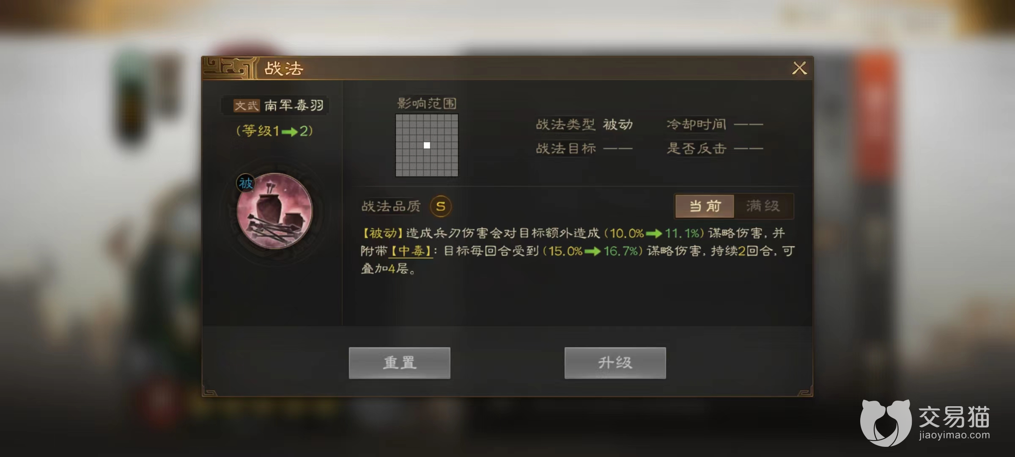The height and width of the screenshot is (457, 1015).
Task: Click the 是否反击 counterattack field
Action: coord(715,149)
